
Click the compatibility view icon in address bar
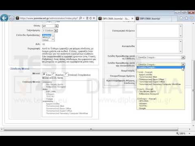(x=87, y=18)
